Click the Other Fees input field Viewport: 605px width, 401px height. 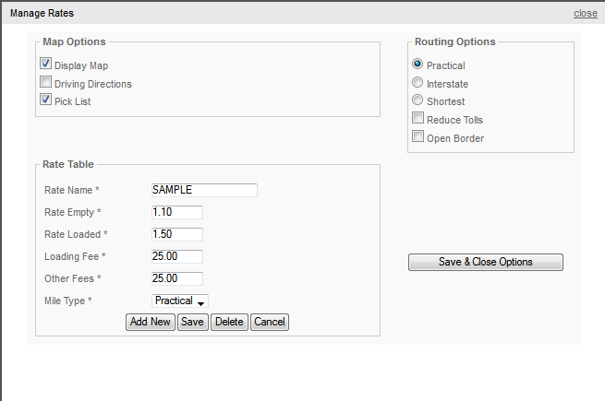177,278
